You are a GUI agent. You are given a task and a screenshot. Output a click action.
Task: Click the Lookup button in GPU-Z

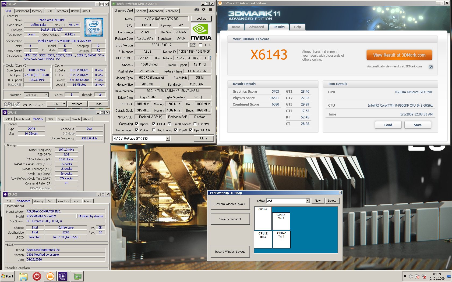coord(201,19)
